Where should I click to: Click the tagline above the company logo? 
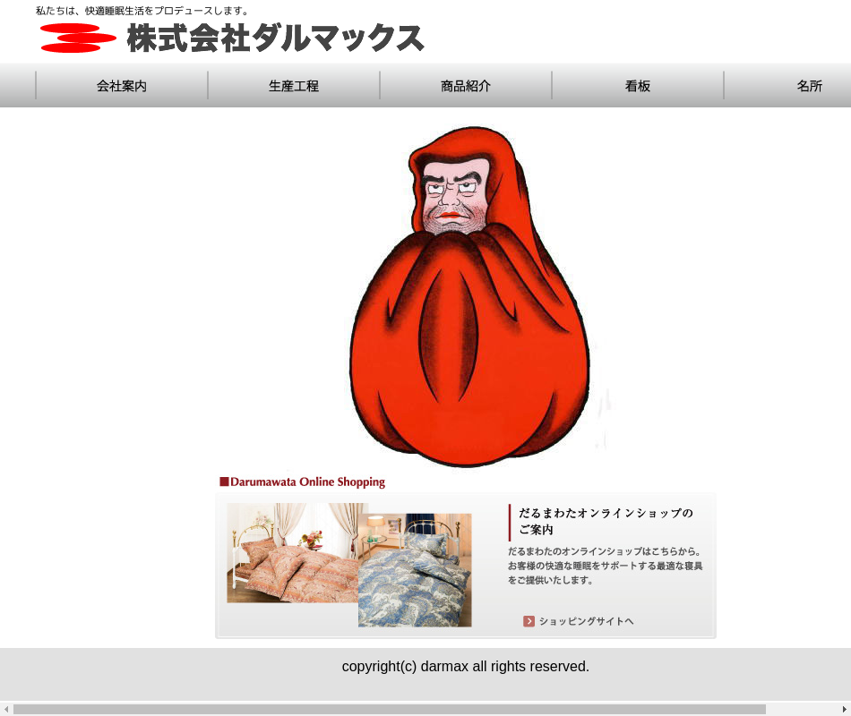click(x=143, y=11)
